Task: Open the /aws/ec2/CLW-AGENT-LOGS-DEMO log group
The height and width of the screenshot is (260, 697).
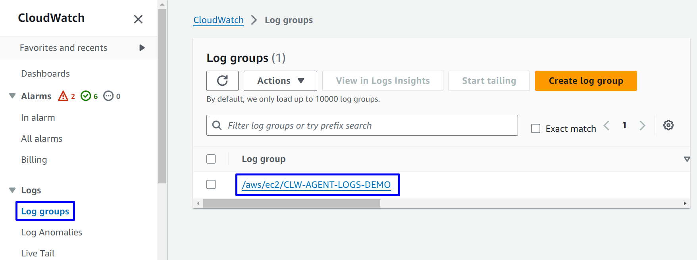Action: click(316, 185)
